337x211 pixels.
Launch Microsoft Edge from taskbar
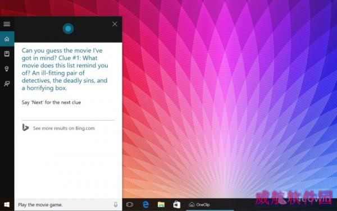(x=145, y=205)
